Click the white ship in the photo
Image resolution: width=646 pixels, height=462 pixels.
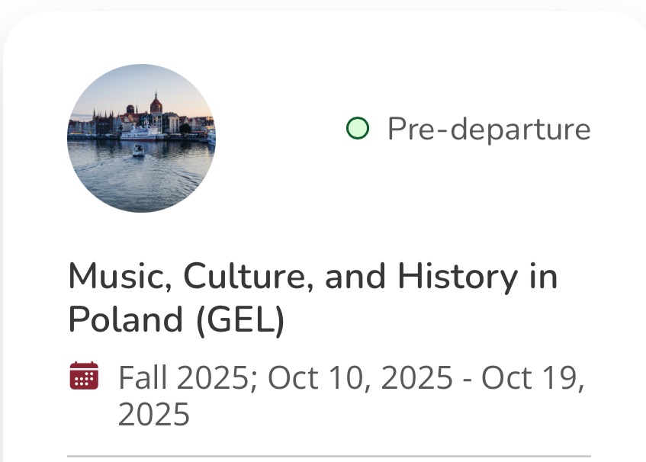pyautogui.click(x=142, y=134)
